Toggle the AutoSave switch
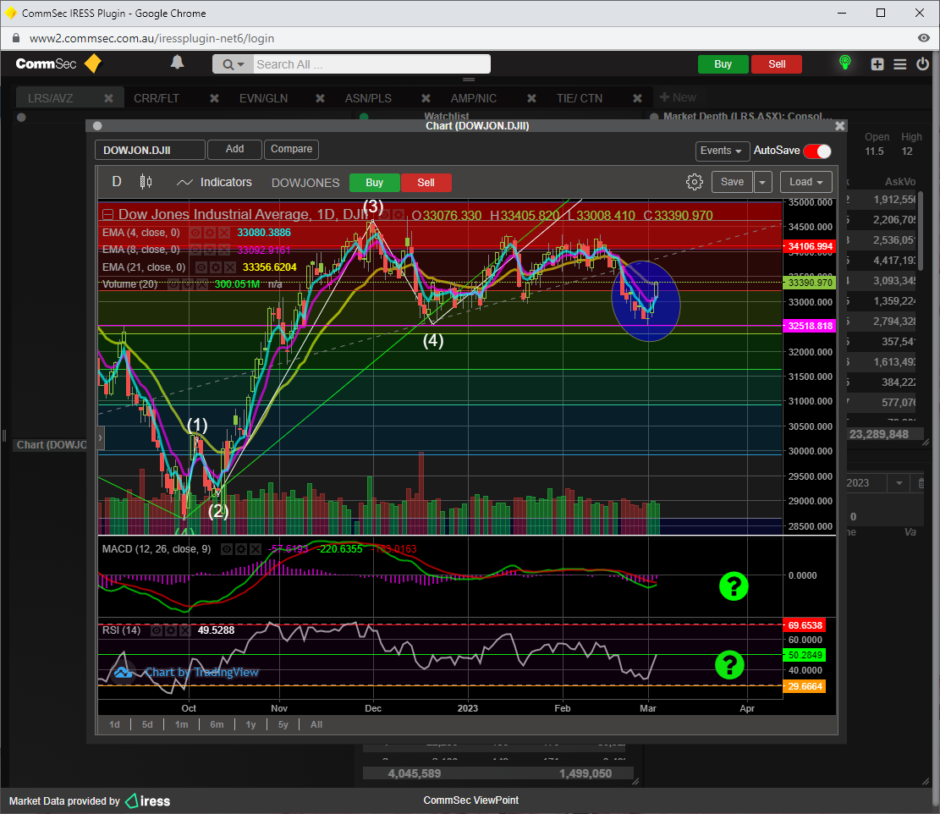The height and width of the screenshot is (814, 940). point(817,151)
